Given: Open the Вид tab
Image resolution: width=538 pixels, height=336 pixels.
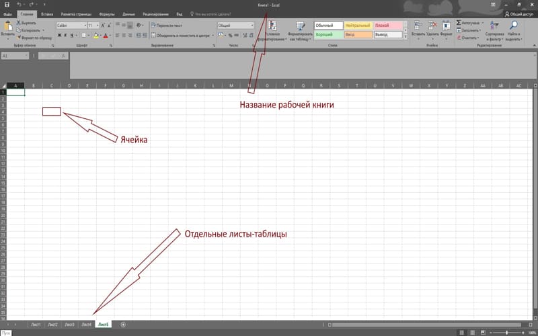Looking at the screenshot, I should [x=180, y=14].
